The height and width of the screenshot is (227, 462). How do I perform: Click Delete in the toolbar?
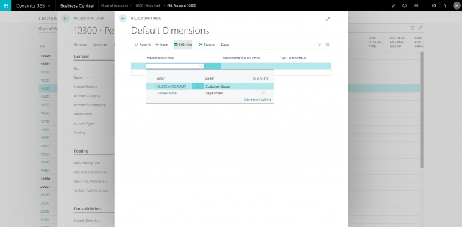tap(206, 44)
